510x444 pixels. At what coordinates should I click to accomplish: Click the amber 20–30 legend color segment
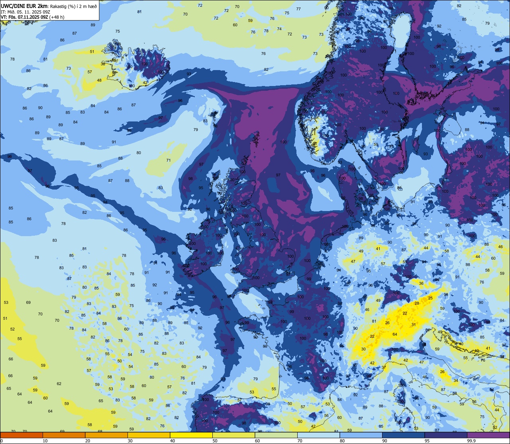pyautogui.click(x=106, y=435)
